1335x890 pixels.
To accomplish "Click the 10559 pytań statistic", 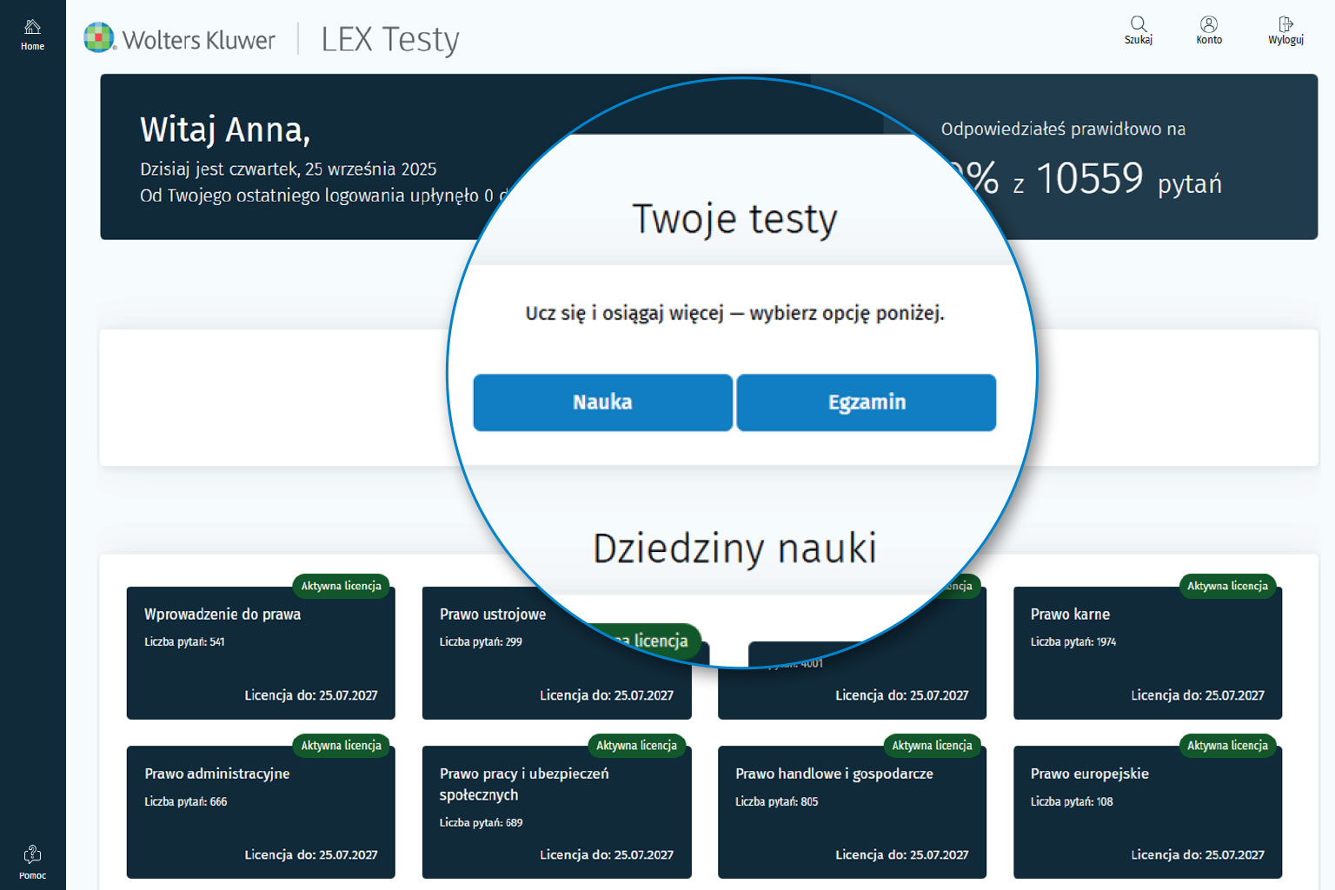I will click(1128, 180).
